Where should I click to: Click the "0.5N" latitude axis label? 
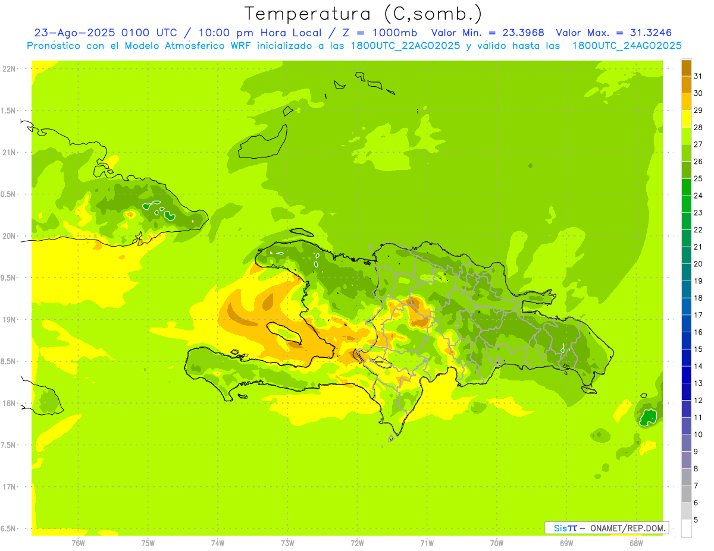tap(9, 194)
